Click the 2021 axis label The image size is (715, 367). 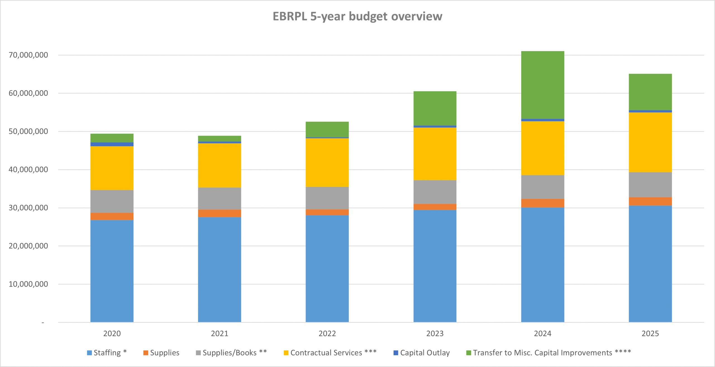220,334
